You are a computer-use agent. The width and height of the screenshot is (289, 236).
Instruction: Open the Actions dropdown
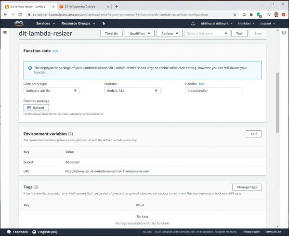click(170, 34)
